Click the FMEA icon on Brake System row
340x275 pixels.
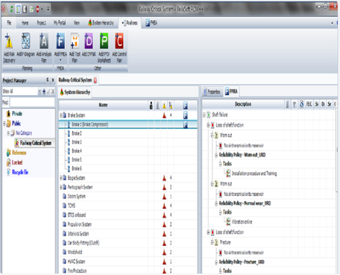point(186,115)
